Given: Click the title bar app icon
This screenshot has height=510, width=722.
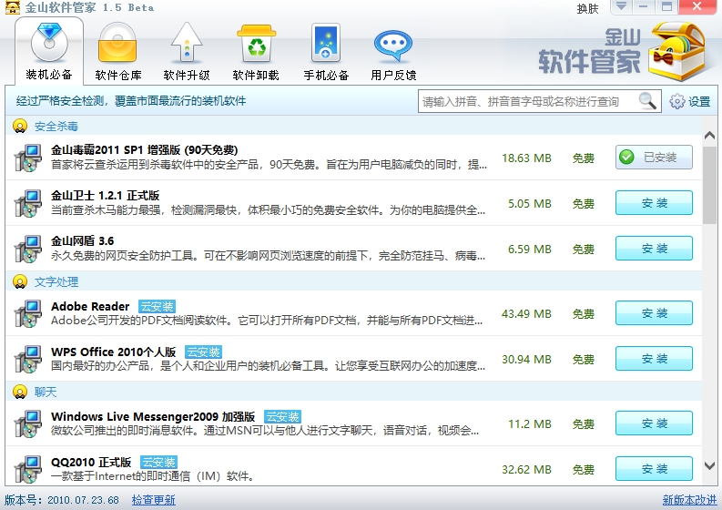Looking at the screenshot, I should [x=13, y=7].
